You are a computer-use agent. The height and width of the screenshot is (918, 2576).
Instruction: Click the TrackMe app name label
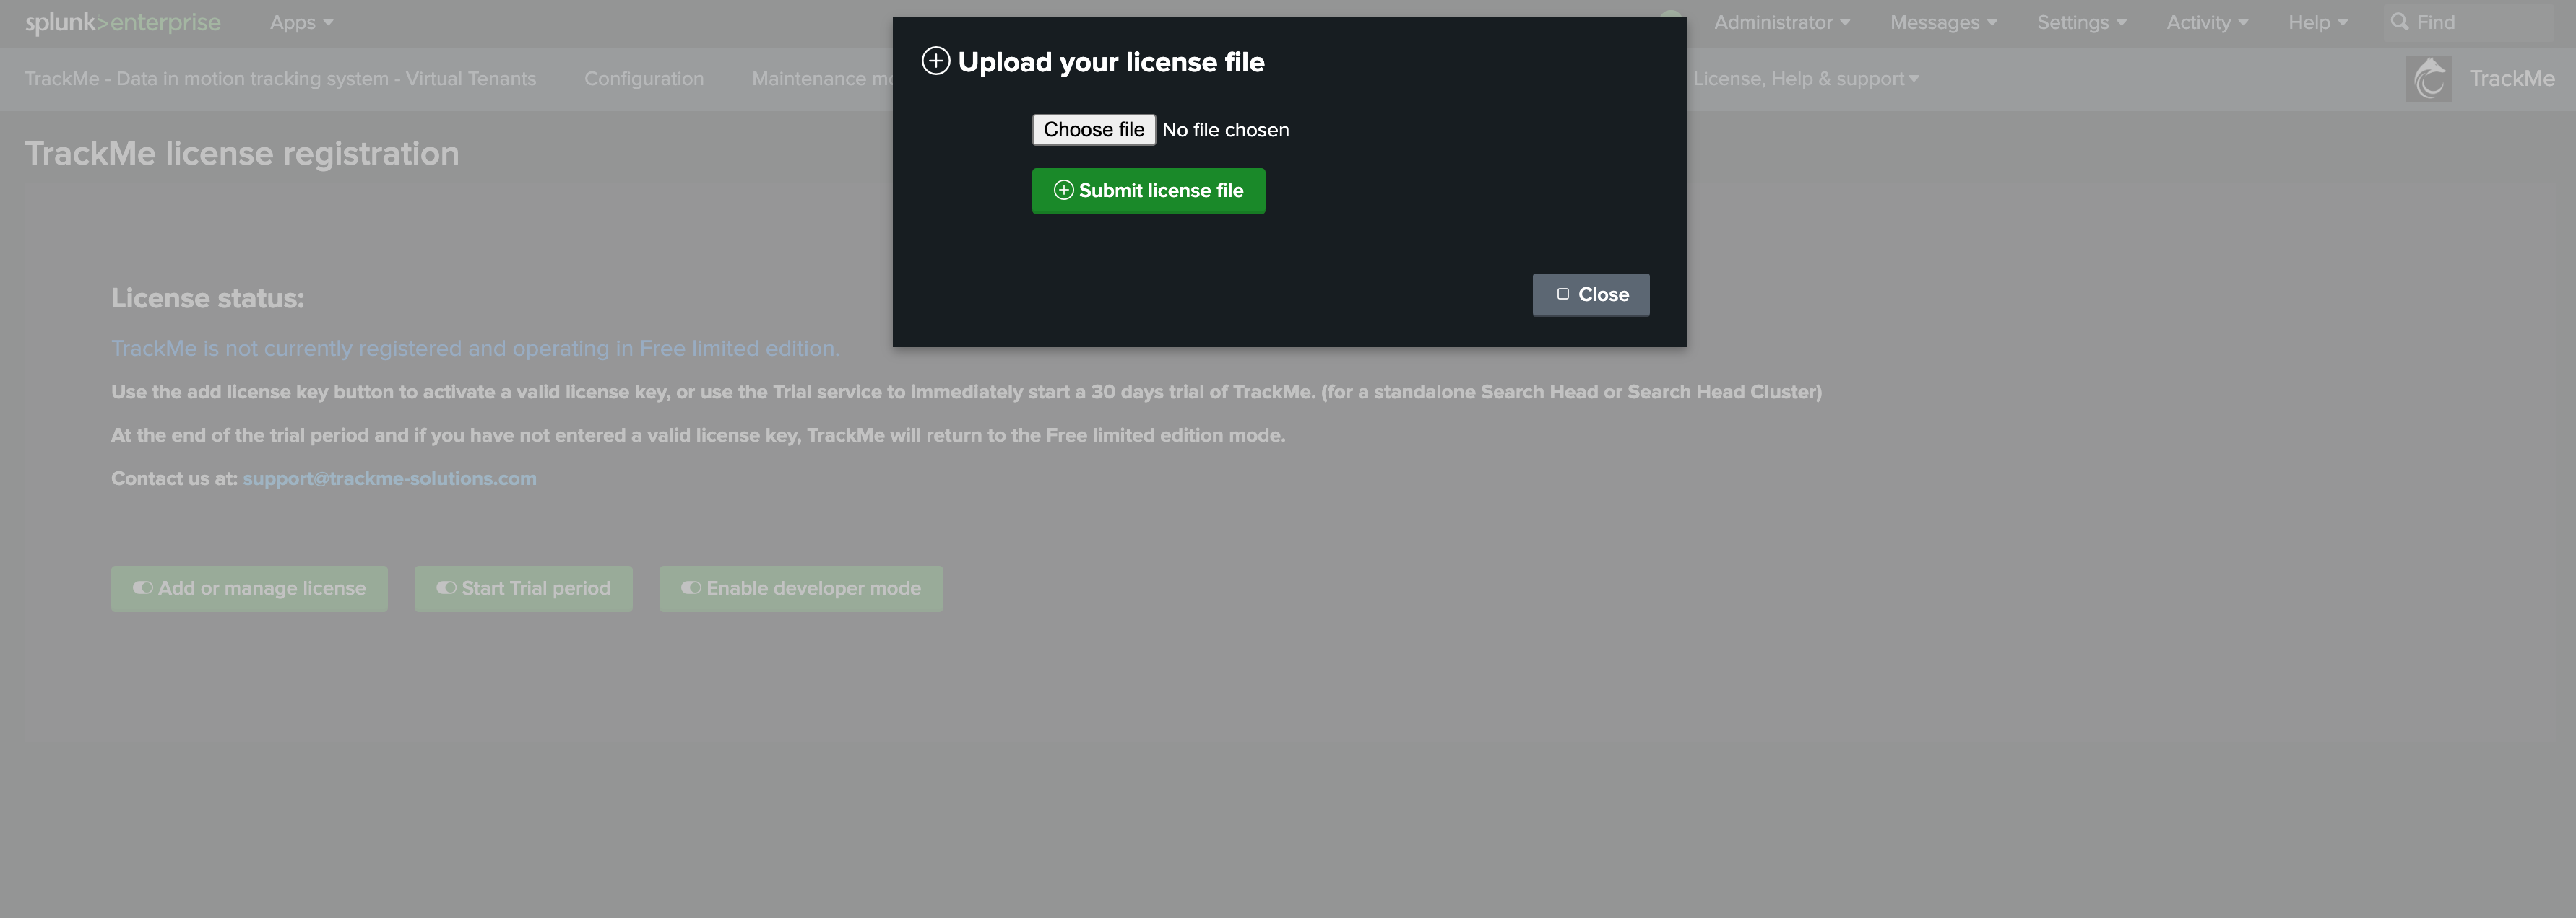click(2512, 79)
